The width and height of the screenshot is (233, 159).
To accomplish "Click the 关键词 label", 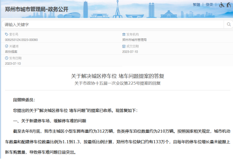I will point(13,46).
